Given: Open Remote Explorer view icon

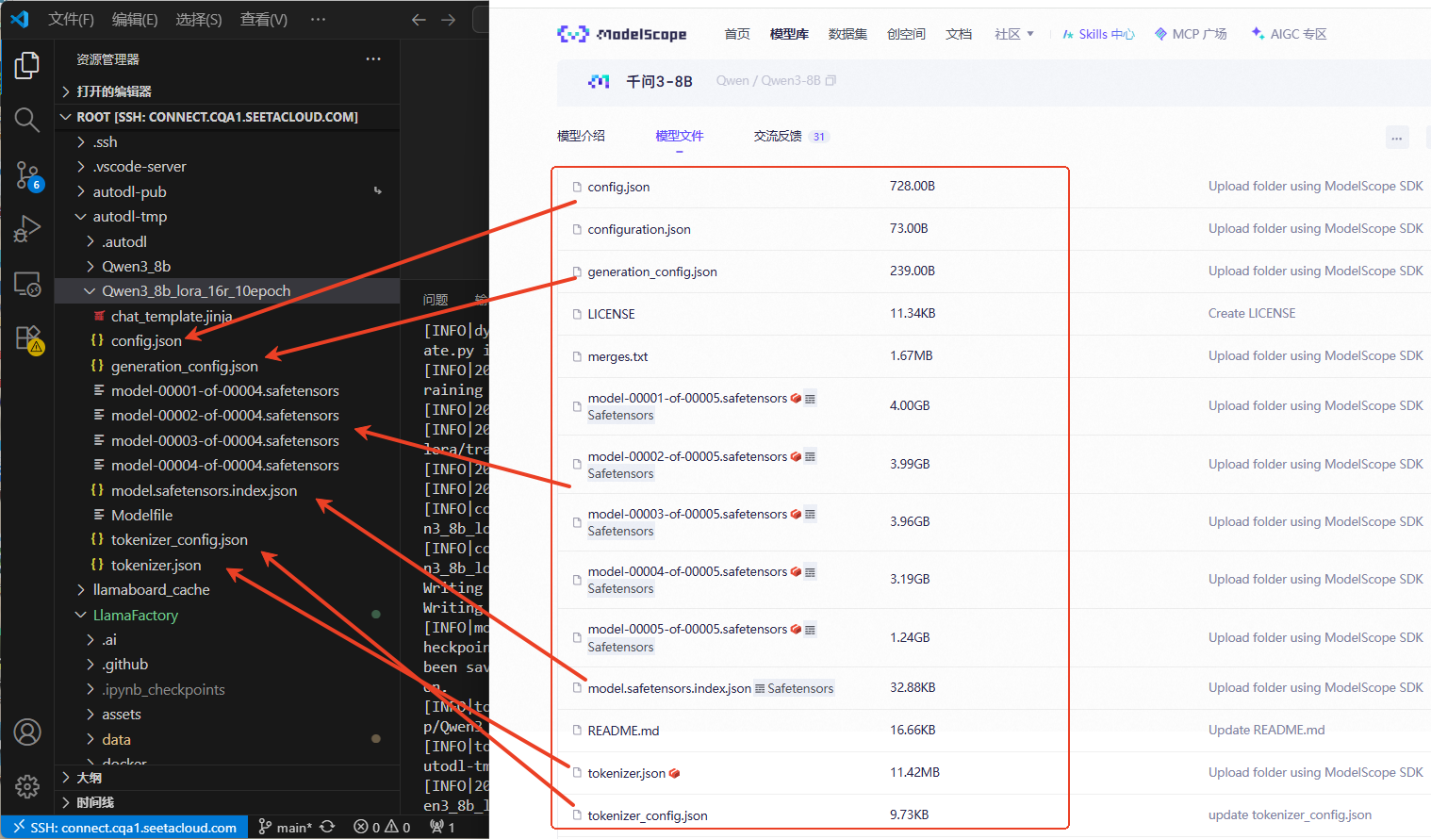Looking at the screenshot, I should (27, 284).
